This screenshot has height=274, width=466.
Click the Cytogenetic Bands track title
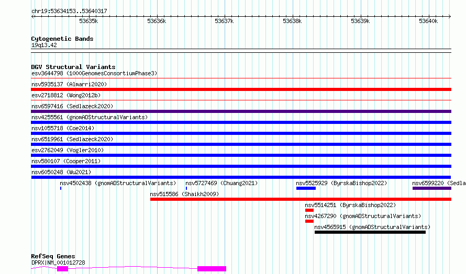[x=62, y=39]
